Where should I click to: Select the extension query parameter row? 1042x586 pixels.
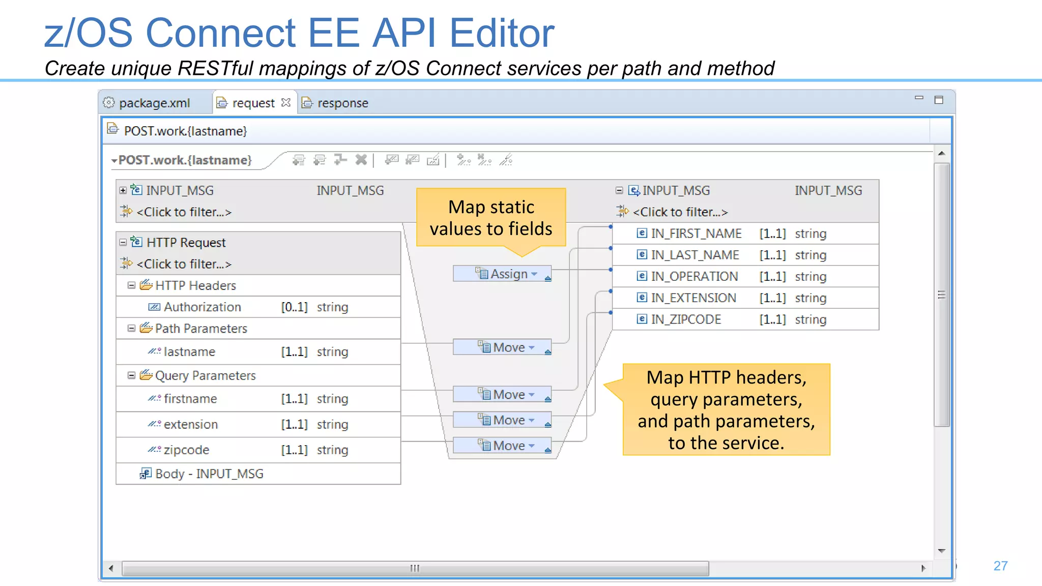[x=258, y=424]
